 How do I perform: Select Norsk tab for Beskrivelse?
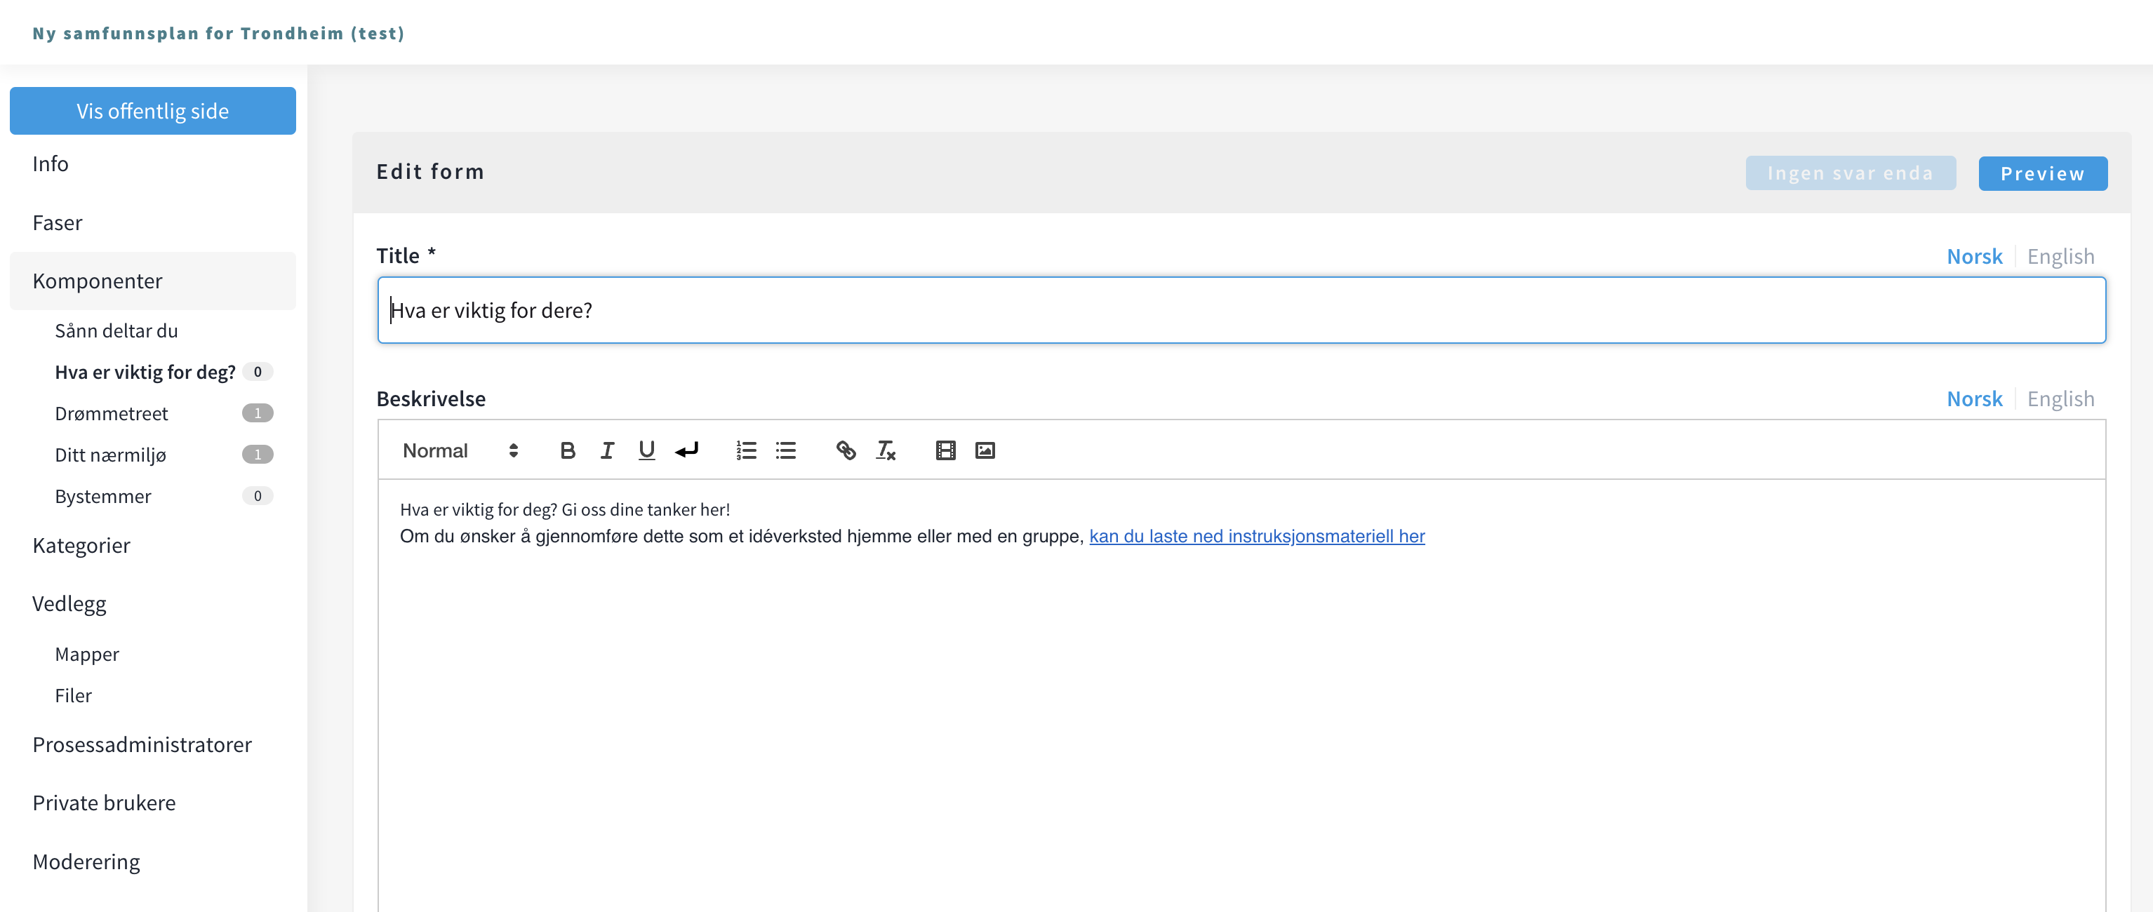click(1974, 399)
